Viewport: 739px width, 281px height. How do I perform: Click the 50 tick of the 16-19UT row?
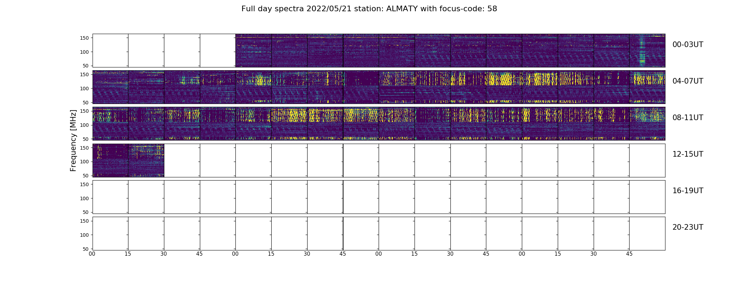(86, 212)
